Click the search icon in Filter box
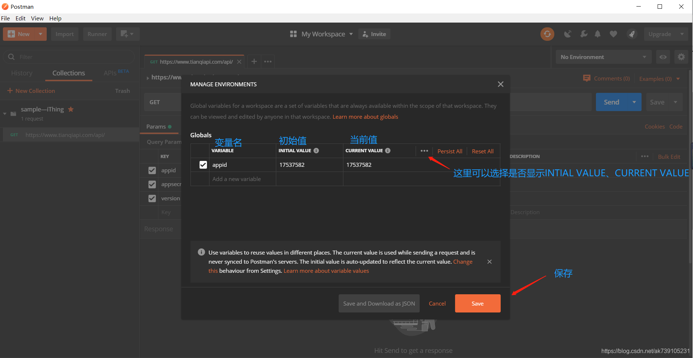693x358 pixels. pos(11,57)
